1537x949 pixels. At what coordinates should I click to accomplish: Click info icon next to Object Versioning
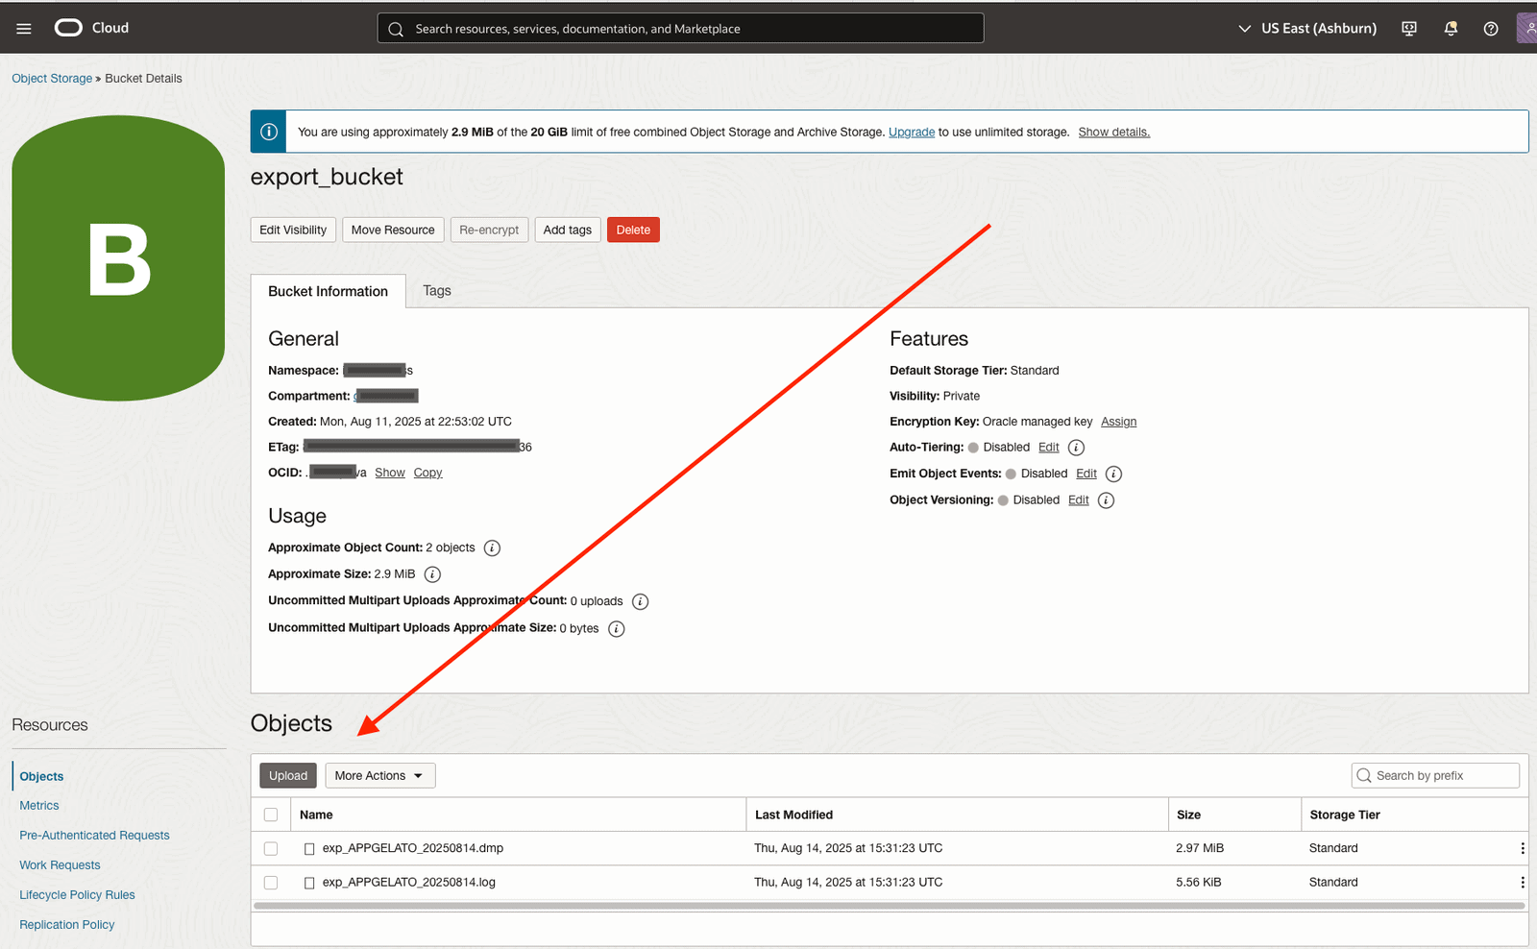(x=1106, y=500)
